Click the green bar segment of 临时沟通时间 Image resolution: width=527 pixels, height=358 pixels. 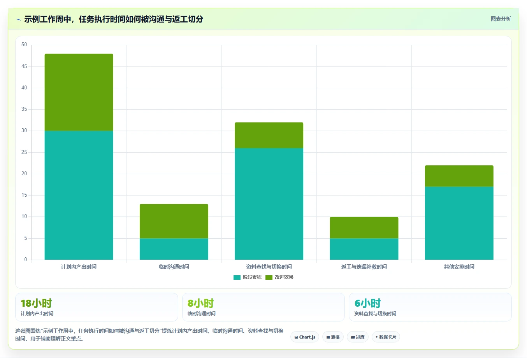[x=174, y=221]
